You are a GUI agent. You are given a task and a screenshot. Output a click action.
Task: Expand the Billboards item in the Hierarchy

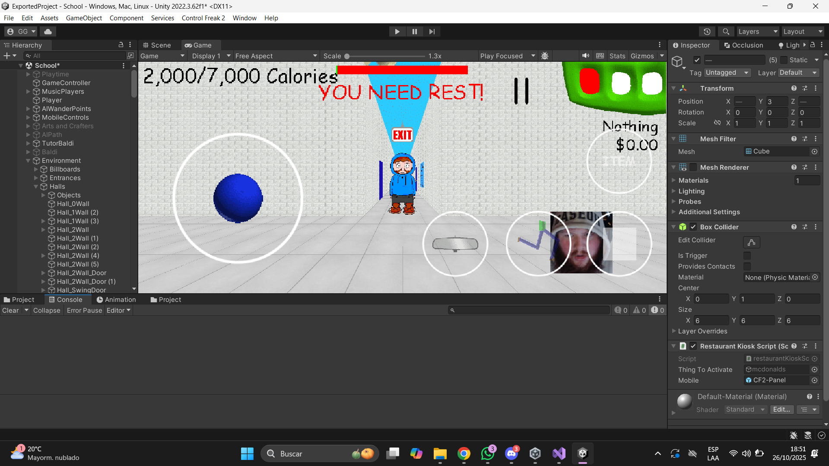point(36,169)
